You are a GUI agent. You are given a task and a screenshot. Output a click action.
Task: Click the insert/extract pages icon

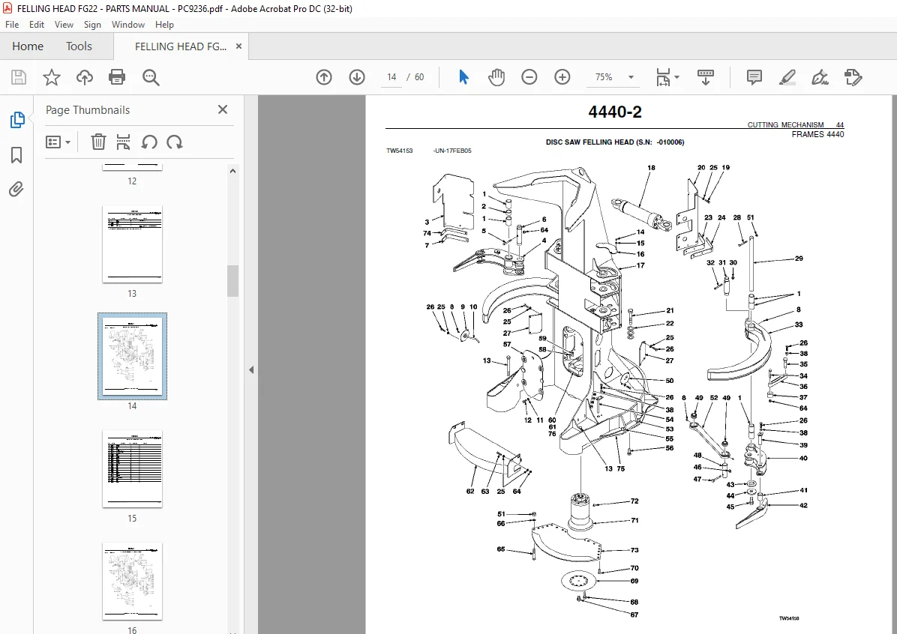point(123,142)
